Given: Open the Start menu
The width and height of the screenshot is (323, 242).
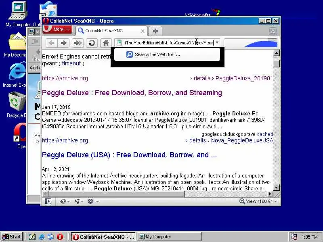Looking at the screenshot, I should [12, 237].
